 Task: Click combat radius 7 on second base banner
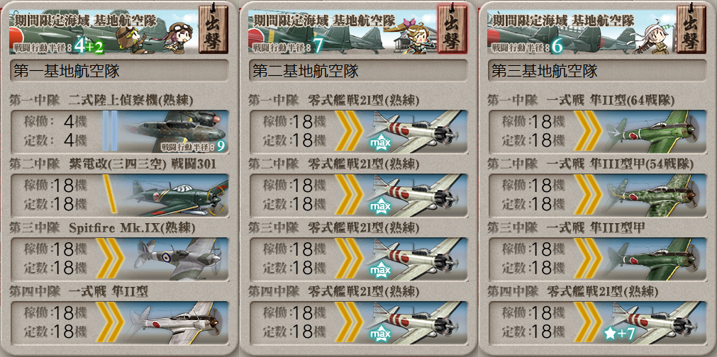(317, 47)
